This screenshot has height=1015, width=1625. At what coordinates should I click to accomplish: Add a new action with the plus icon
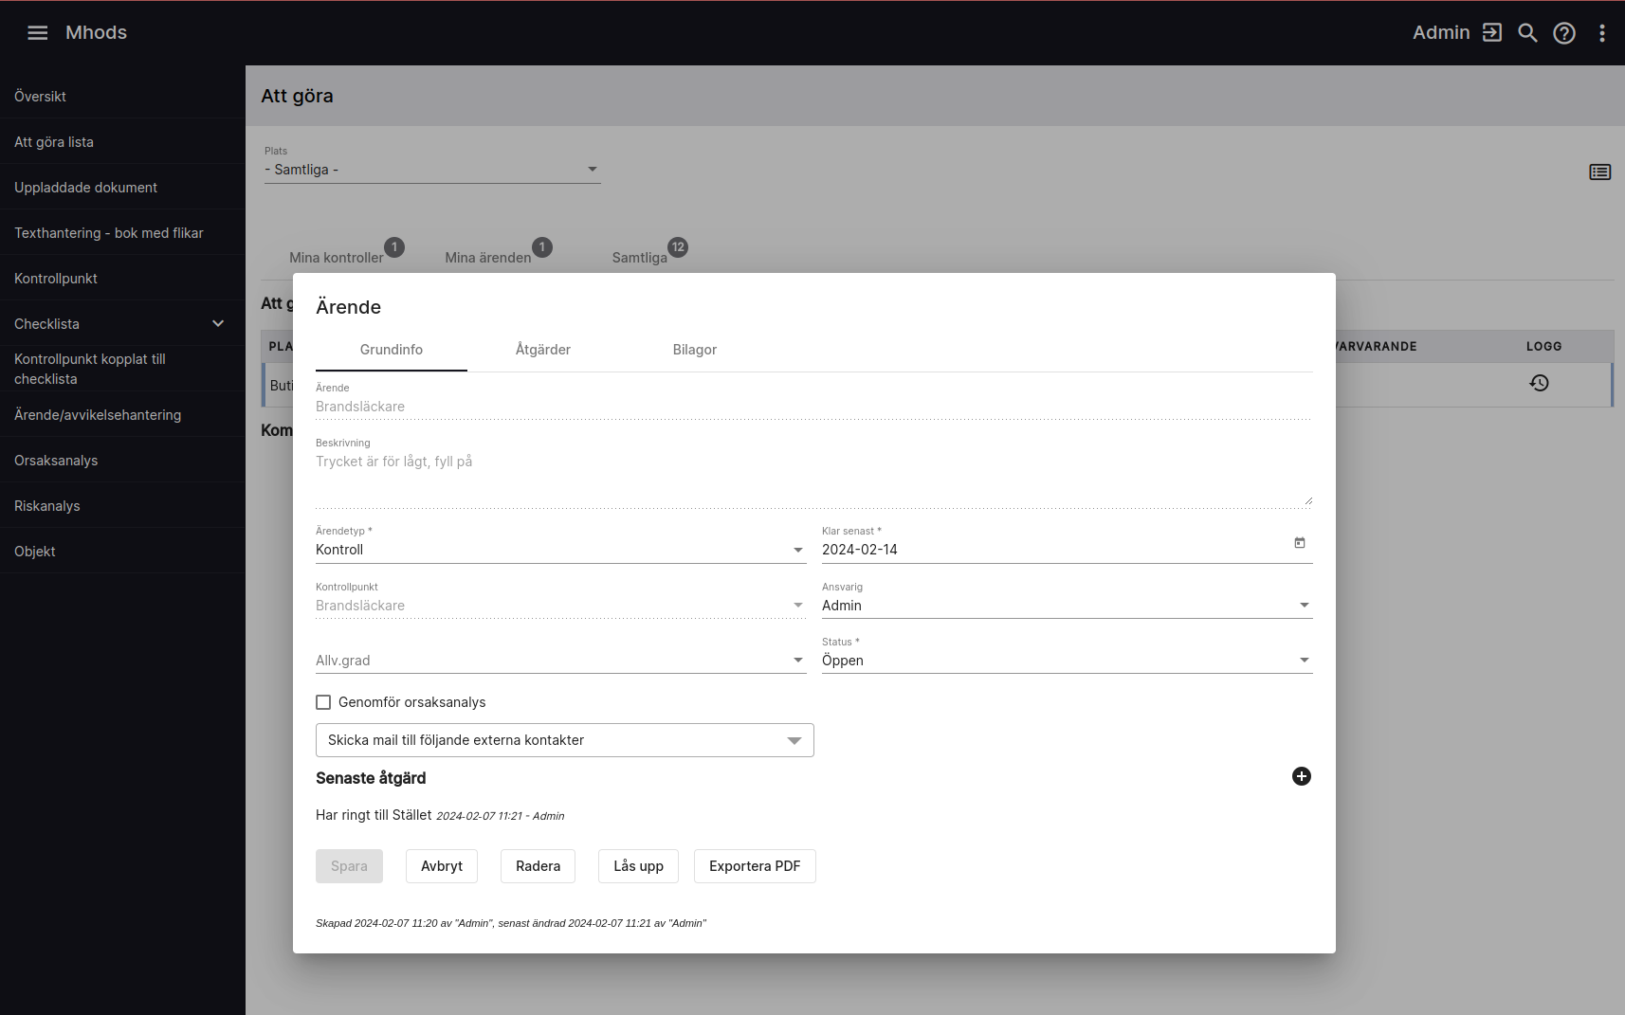coord(1302,776)
